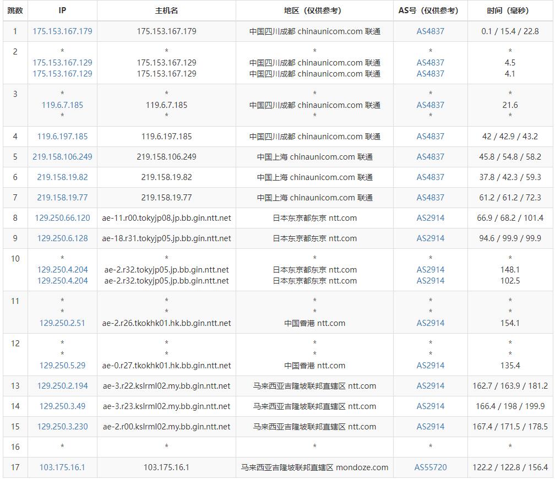
Task: Open IP link 219.158.106.249
Action: 62,157
